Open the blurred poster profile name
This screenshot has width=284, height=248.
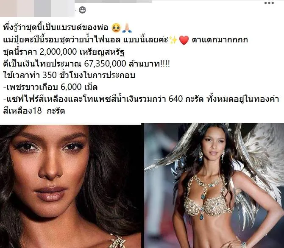point(37,8)
